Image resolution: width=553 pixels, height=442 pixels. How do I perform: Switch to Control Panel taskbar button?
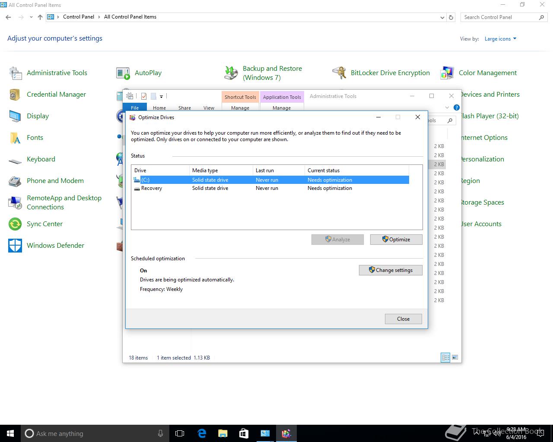(x=265, y=433)
